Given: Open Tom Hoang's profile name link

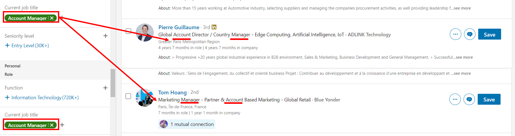Looking at the screenshot, I should (x=172, y=92).
